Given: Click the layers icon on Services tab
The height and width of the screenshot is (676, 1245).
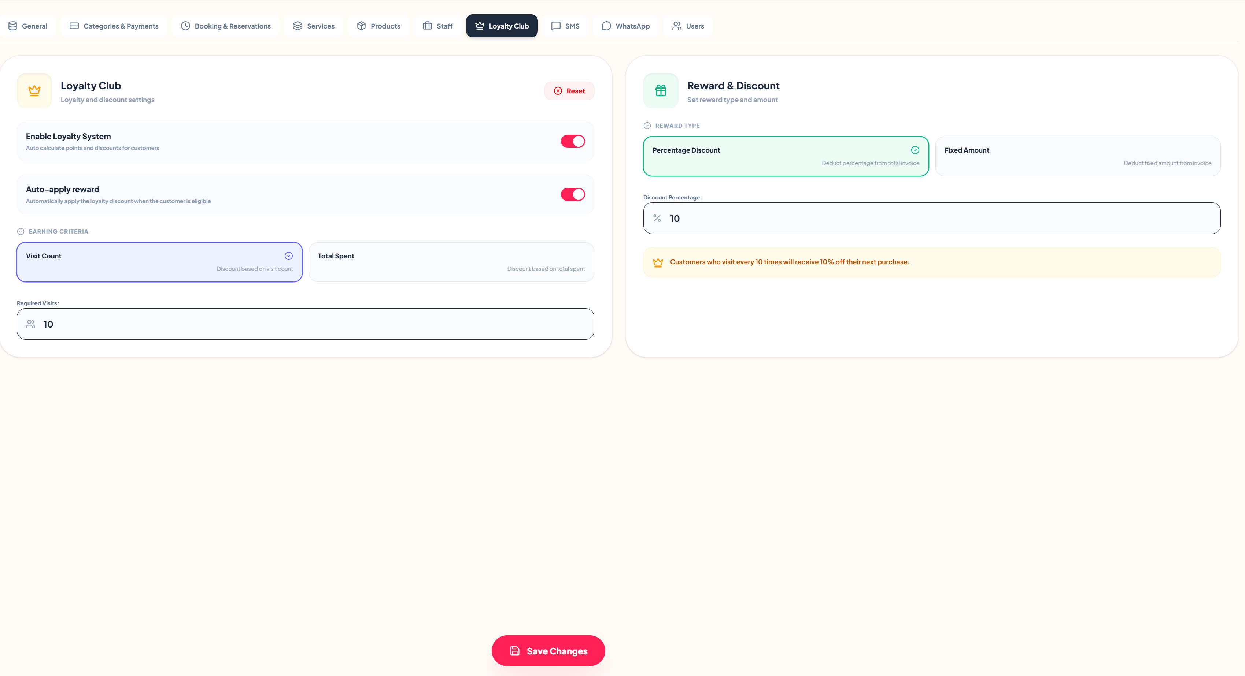Looking at the screenshot, I should pyautogui.click(x=298, y=26).
